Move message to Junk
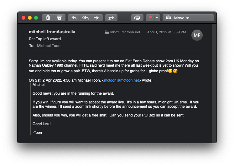The height and width of the screenshot is (166, 234). (x=59, y=18)
